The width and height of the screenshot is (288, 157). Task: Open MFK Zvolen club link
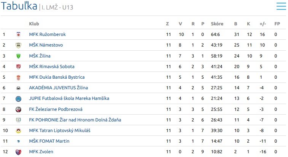click(41, 152)
